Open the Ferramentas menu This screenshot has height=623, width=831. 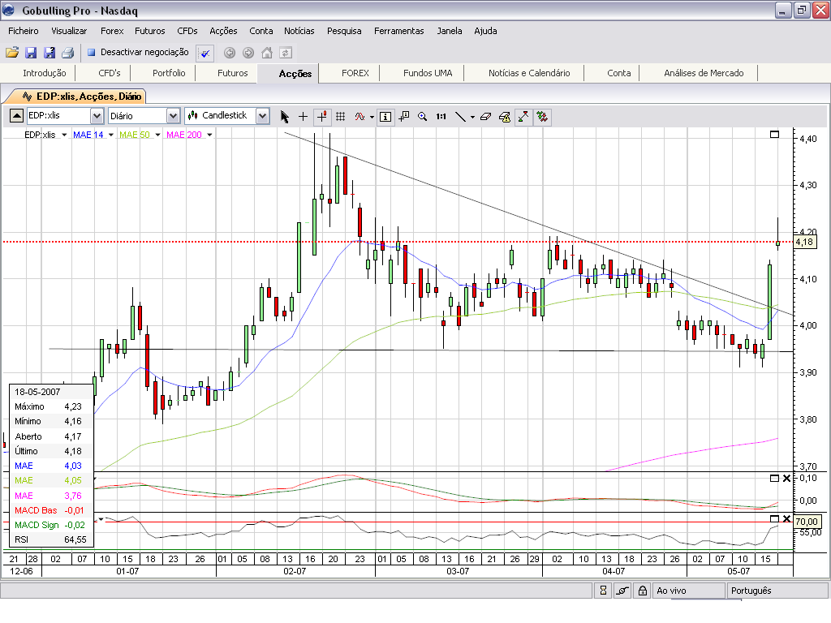point(398,31)
